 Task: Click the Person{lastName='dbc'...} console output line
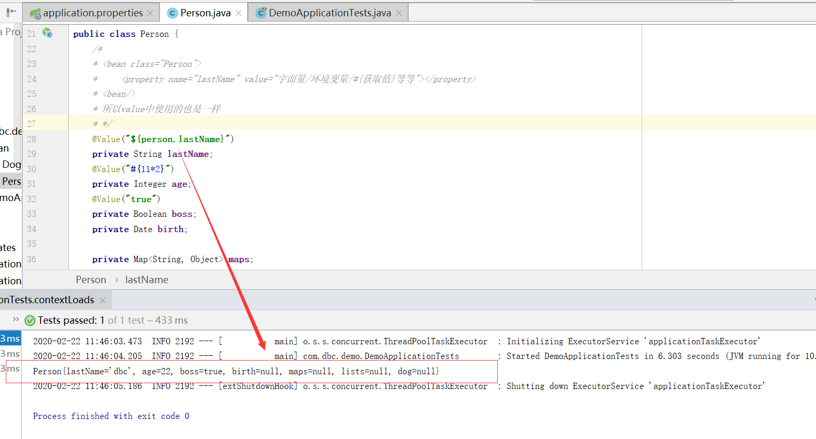(x=236, y=372)
